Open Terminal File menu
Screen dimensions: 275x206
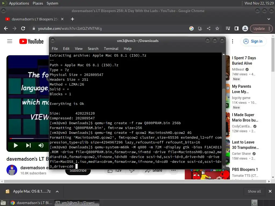pos(55,49)
